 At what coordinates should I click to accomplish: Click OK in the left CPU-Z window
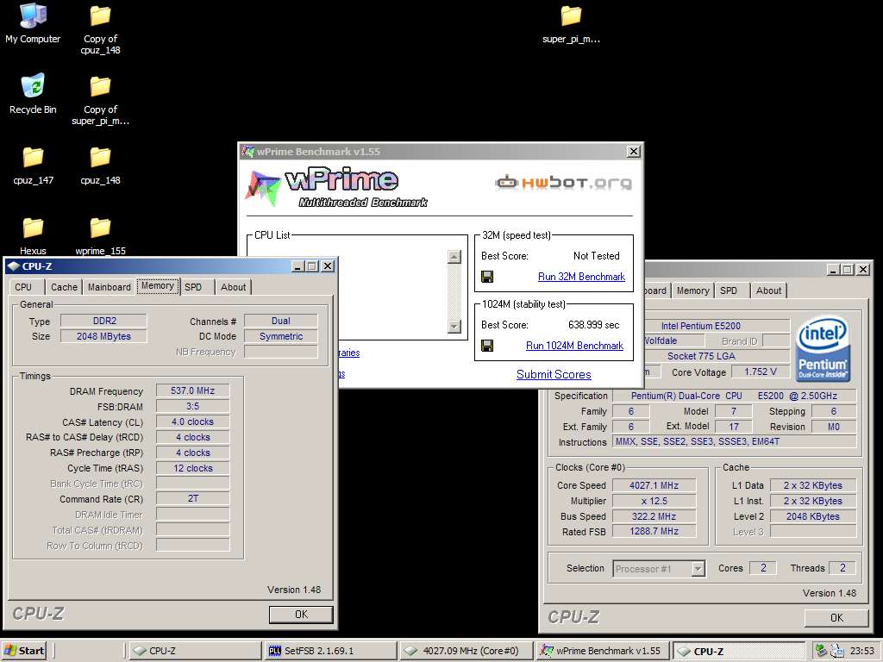pyautogui.click(x=301, y=614)
